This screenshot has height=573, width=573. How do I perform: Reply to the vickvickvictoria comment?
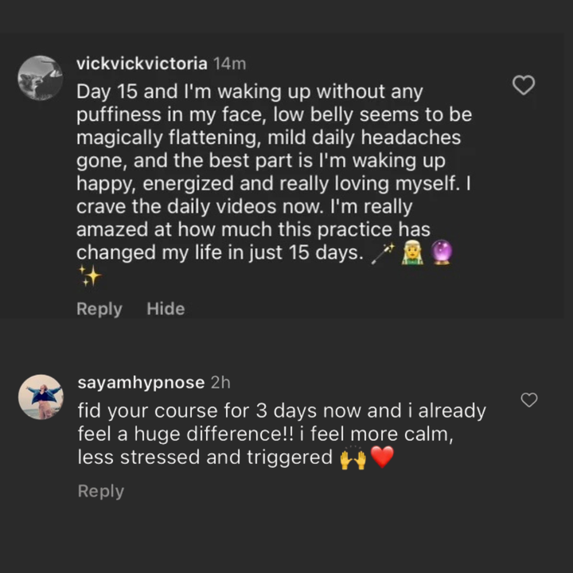click(x=99, y=309)
